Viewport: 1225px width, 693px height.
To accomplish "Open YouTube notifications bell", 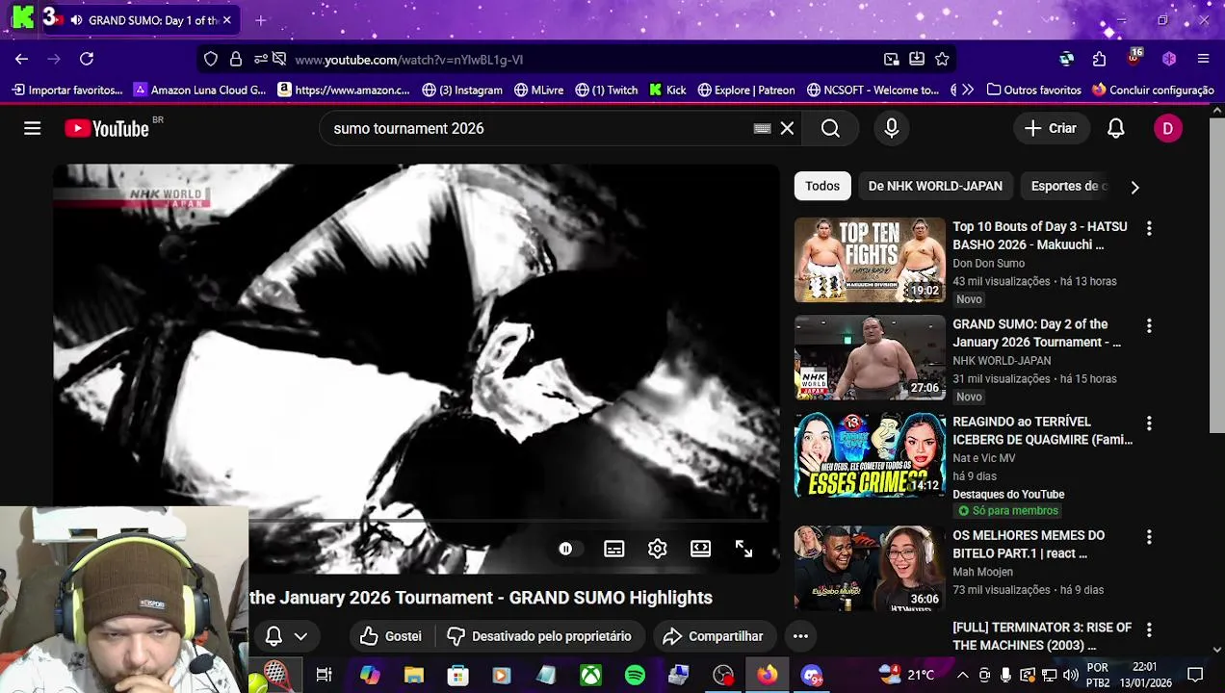I will coord(1115,128).
